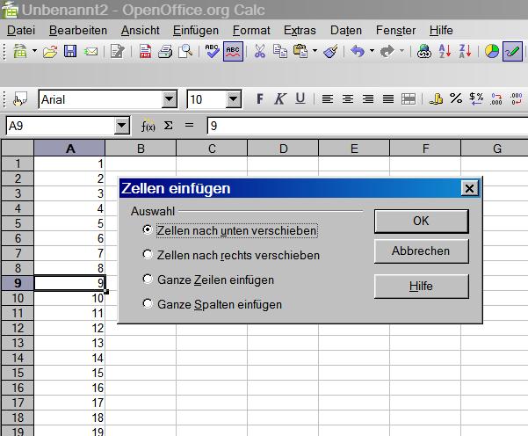The width and height of the screenshot is (528, 436).
Task: Click the Paste clipboard icon
Action: tap(300, 51)
